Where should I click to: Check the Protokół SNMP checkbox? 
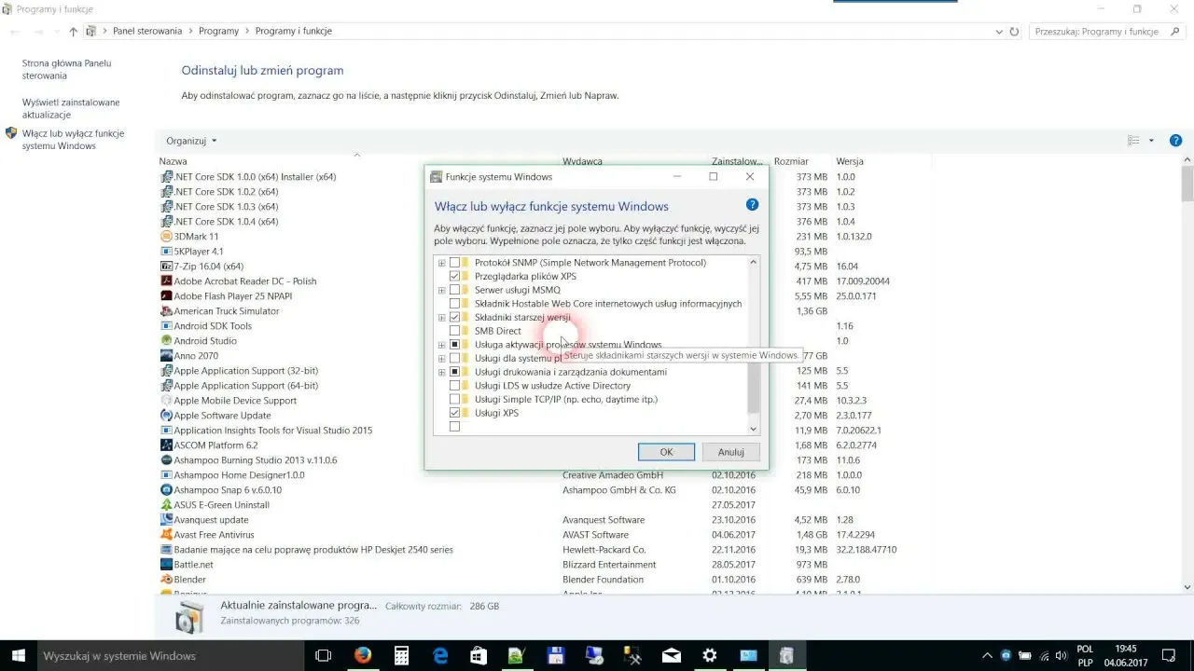coord(455,263)
